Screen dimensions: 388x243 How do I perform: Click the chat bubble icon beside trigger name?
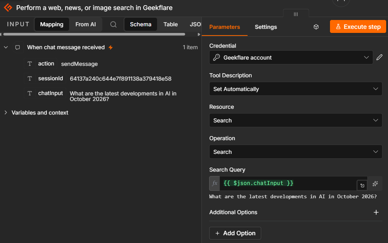pos(18,47)
